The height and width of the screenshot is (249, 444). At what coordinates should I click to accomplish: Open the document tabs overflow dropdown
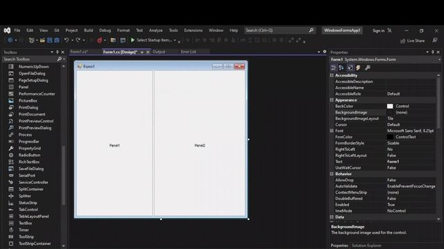click(x=319, y=52)
